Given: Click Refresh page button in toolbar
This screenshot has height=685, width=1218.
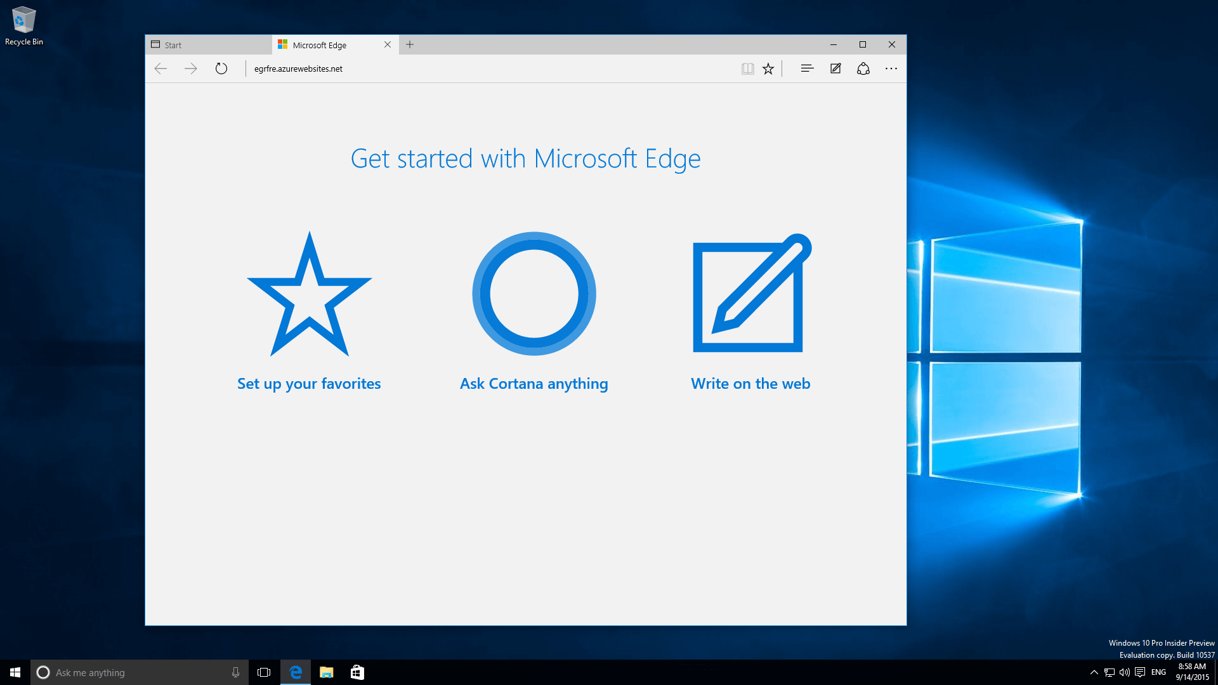Looking at the screenshot, I should [221, 68].
